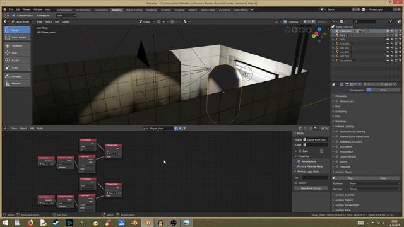The height and width of the screenshot is (227, 404).
Task: Open Firefox from the Windows taskbar
Action: coord(30,223)
